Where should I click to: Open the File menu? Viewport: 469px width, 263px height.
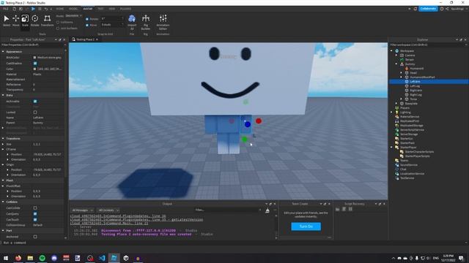coord(6,9)
